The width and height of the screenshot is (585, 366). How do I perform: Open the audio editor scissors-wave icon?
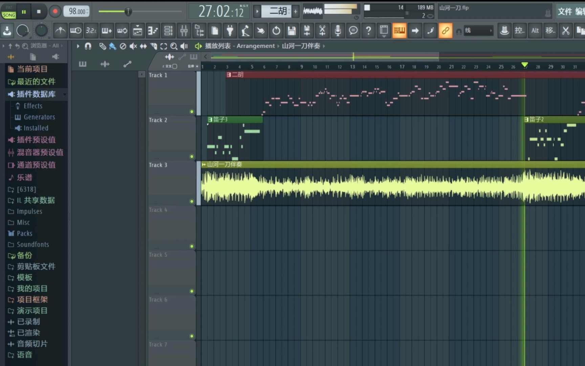click(322, 31)
